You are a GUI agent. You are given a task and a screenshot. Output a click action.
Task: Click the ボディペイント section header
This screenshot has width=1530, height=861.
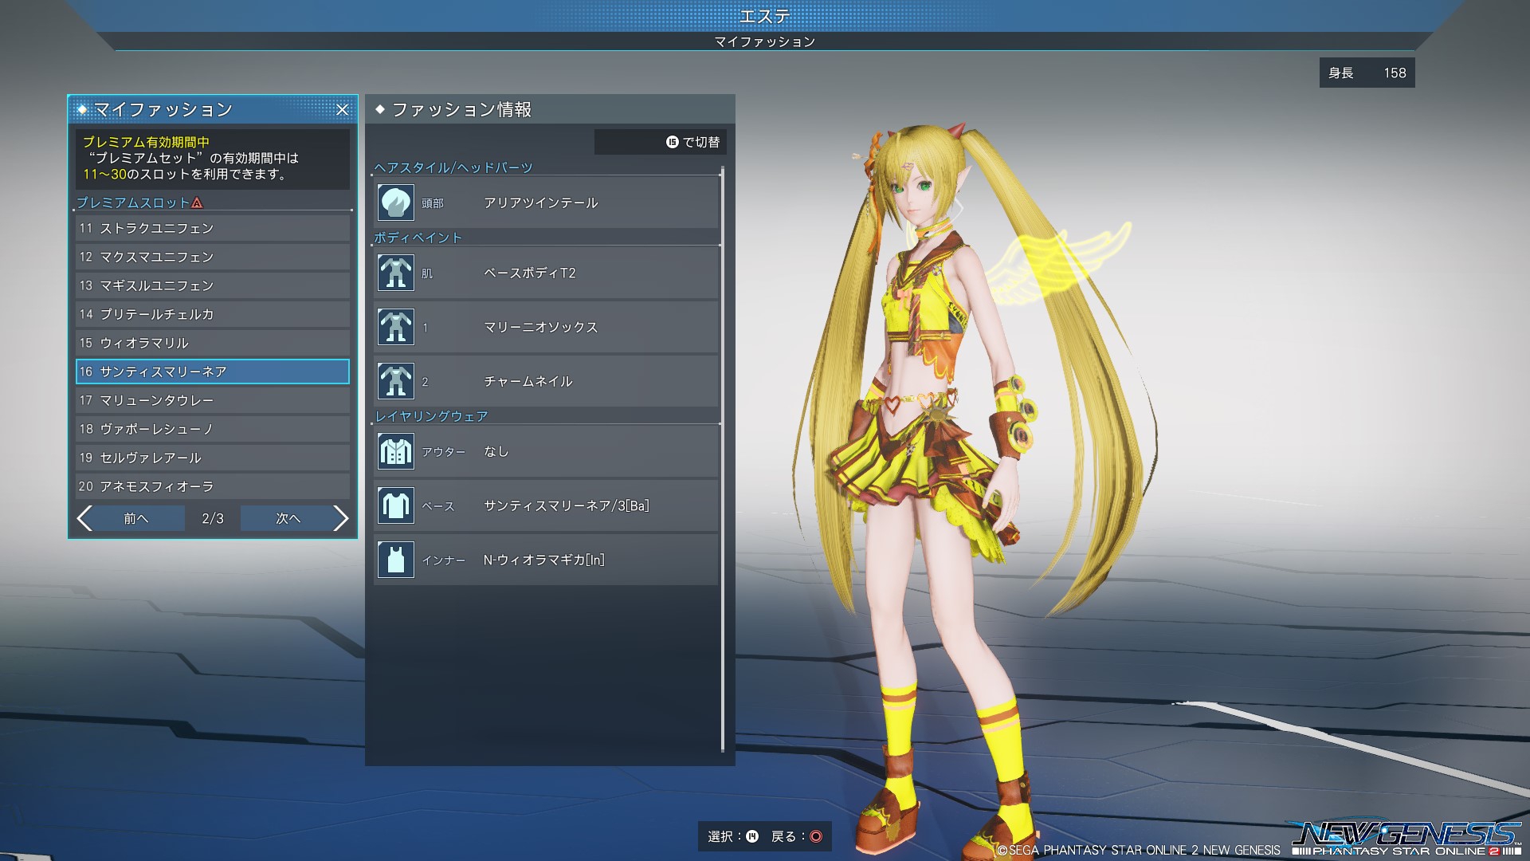(x=418, y=238)
